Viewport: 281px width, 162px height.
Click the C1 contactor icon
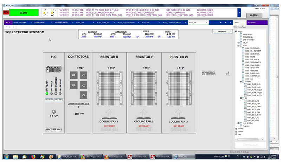[x=74, y=75]
